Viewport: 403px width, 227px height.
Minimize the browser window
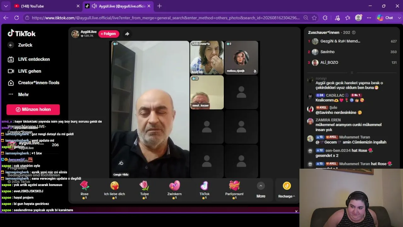(x=370, y=6)
